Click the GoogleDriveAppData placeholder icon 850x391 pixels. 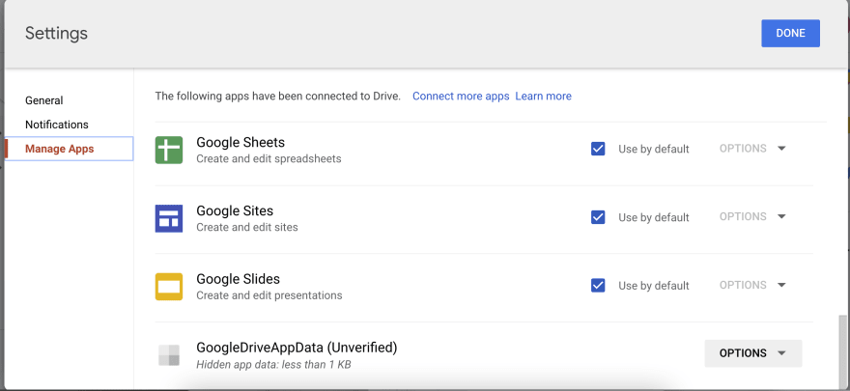tap(169, 354)
